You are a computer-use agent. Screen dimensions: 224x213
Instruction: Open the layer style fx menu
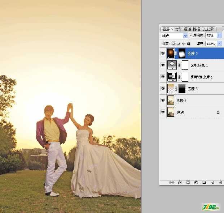(x=180, y=183)
